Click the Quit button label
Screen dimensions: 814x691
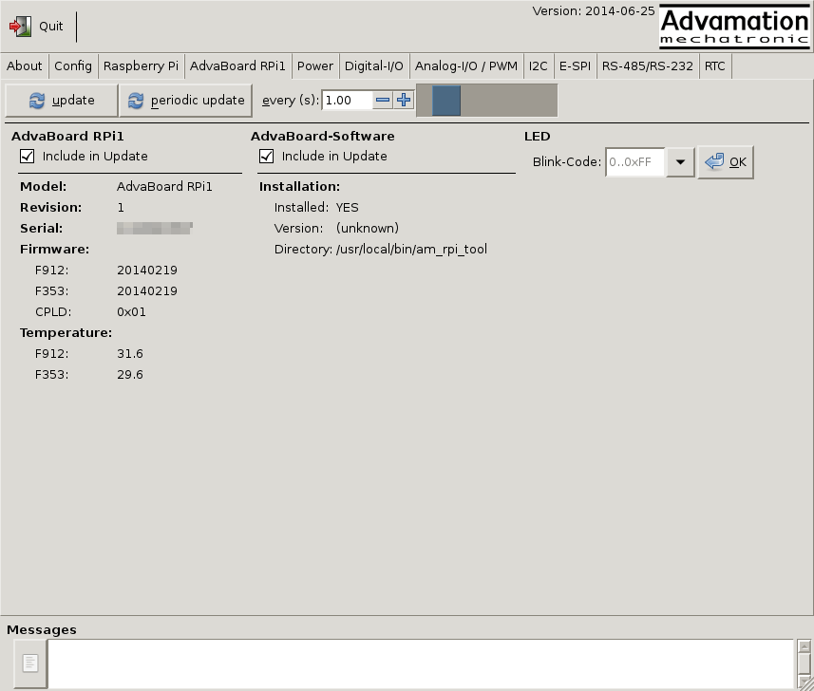[x=51, y=27]
